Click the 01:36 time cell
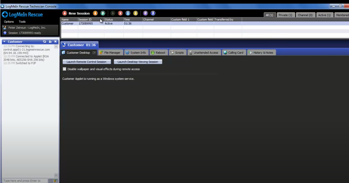 (x=133, y=24)
